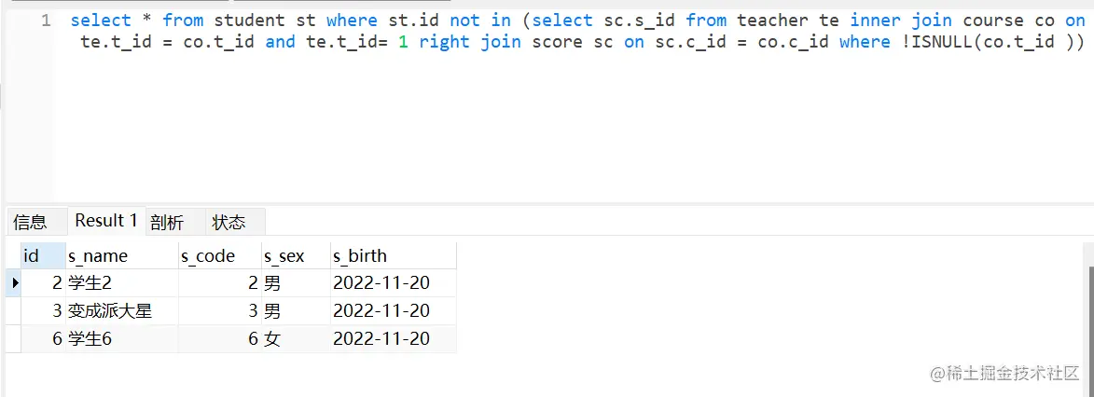Viewport: 1094px width, 397px height.
Task: Click the id cell of the 学生6 row
Action: 43,339
